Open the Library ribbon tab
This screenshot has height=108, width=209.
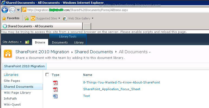click(79, 42)
